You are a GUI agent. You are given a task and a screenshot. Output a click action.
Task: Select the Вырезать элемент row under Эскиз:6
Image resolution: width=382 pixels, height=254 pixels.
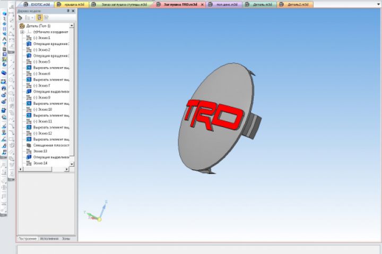[x=48, y=80]
